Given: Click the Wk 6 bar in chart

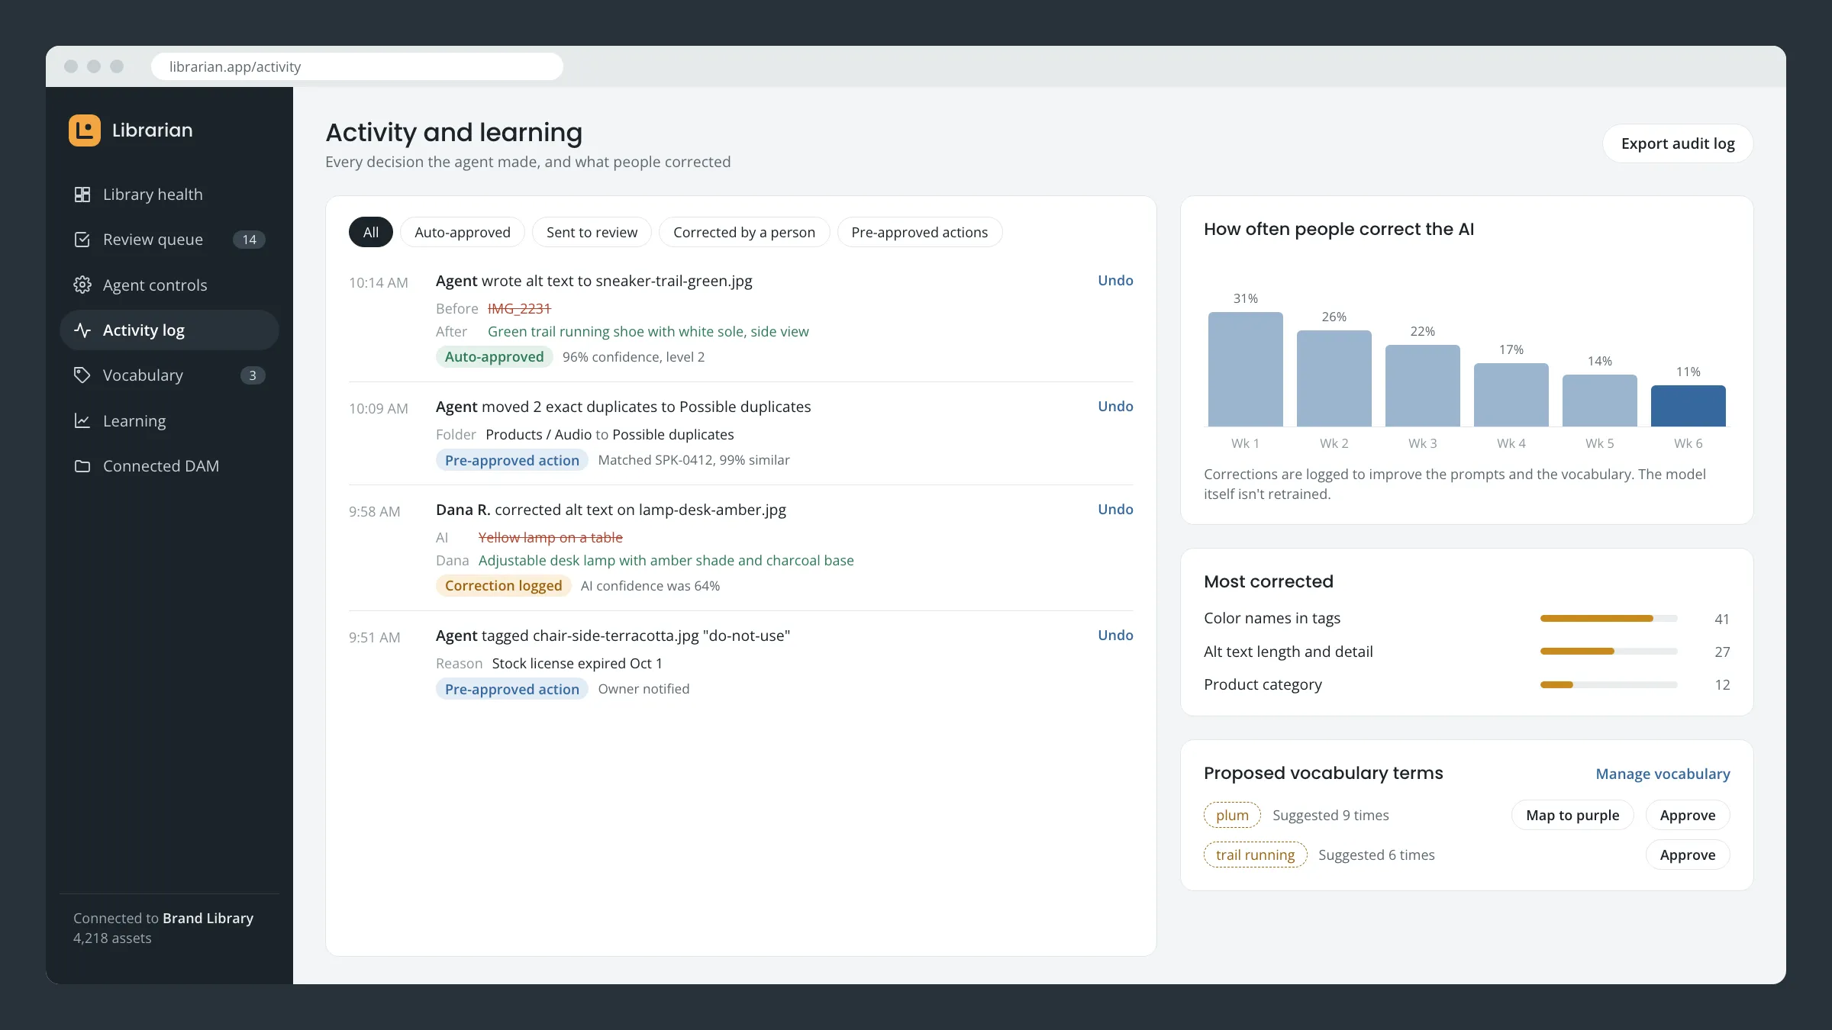Looking at the screenshot, I should pos(1688,406).
